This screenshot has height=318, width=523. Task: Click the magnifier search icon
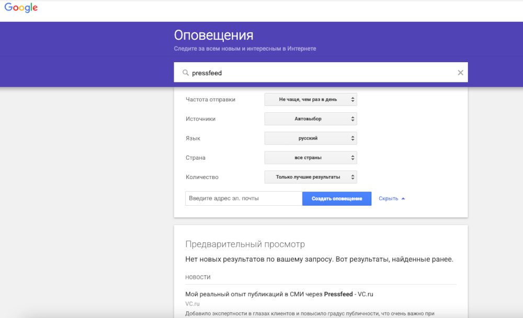pos(186,73)
